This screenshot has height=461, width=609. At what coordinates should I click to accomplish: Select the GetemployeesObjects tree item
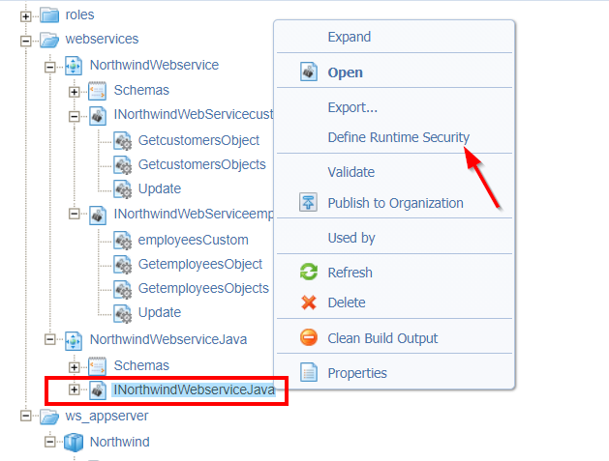(203, 288)
